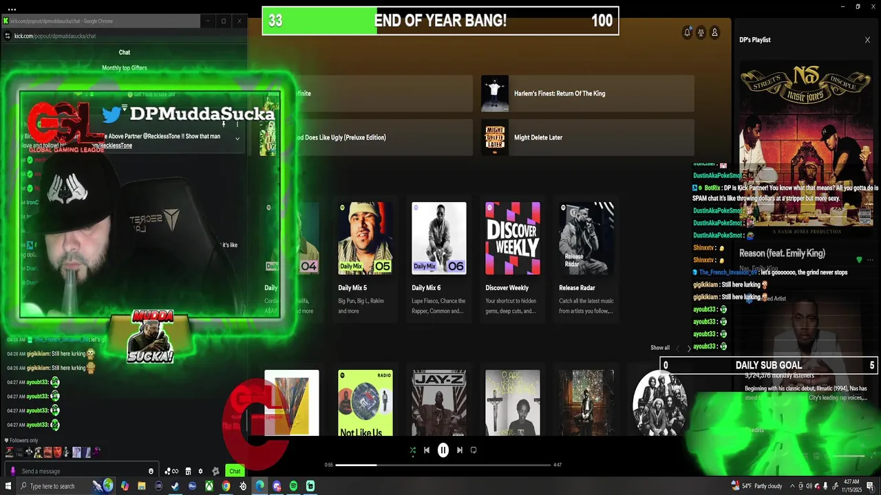Screen dimensions: 881x495
Task: Open Xbox app from taskbar
Action: tap(209, 486)
